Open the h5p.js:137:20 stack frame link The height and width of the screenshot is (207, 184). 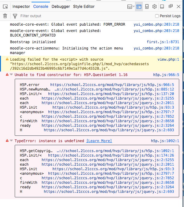pyautogui.click(x=111, y=94)
